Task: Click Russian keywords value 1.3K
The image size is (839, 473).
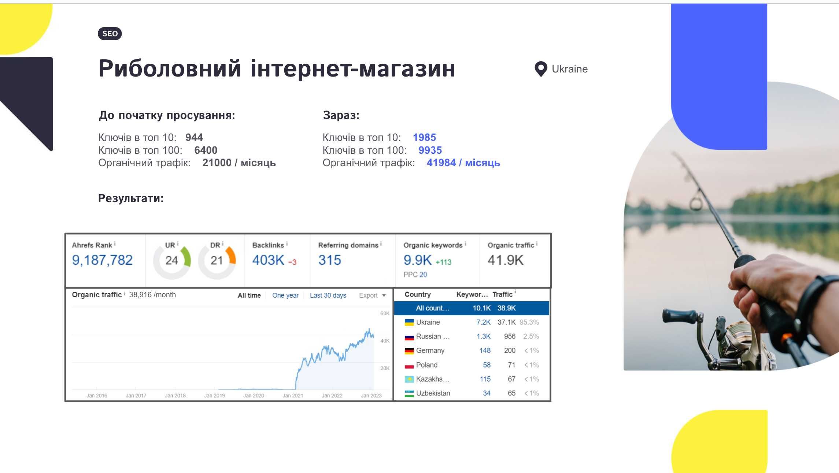Action: 483,336
